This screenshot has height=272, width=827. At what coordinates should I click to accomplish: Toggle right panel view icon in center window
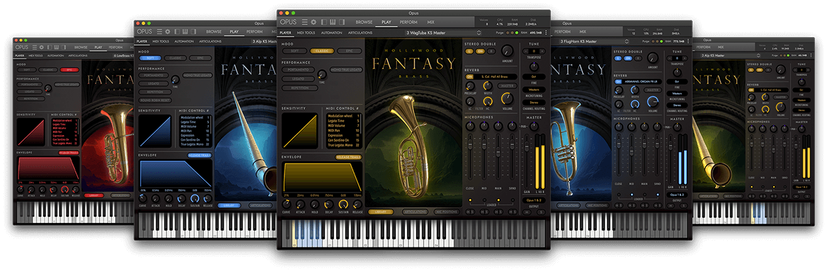pyautogui.click(x=341, y=22)
